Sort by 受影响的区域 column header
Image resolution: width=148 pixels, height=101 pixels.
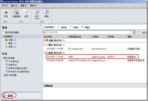80,37
